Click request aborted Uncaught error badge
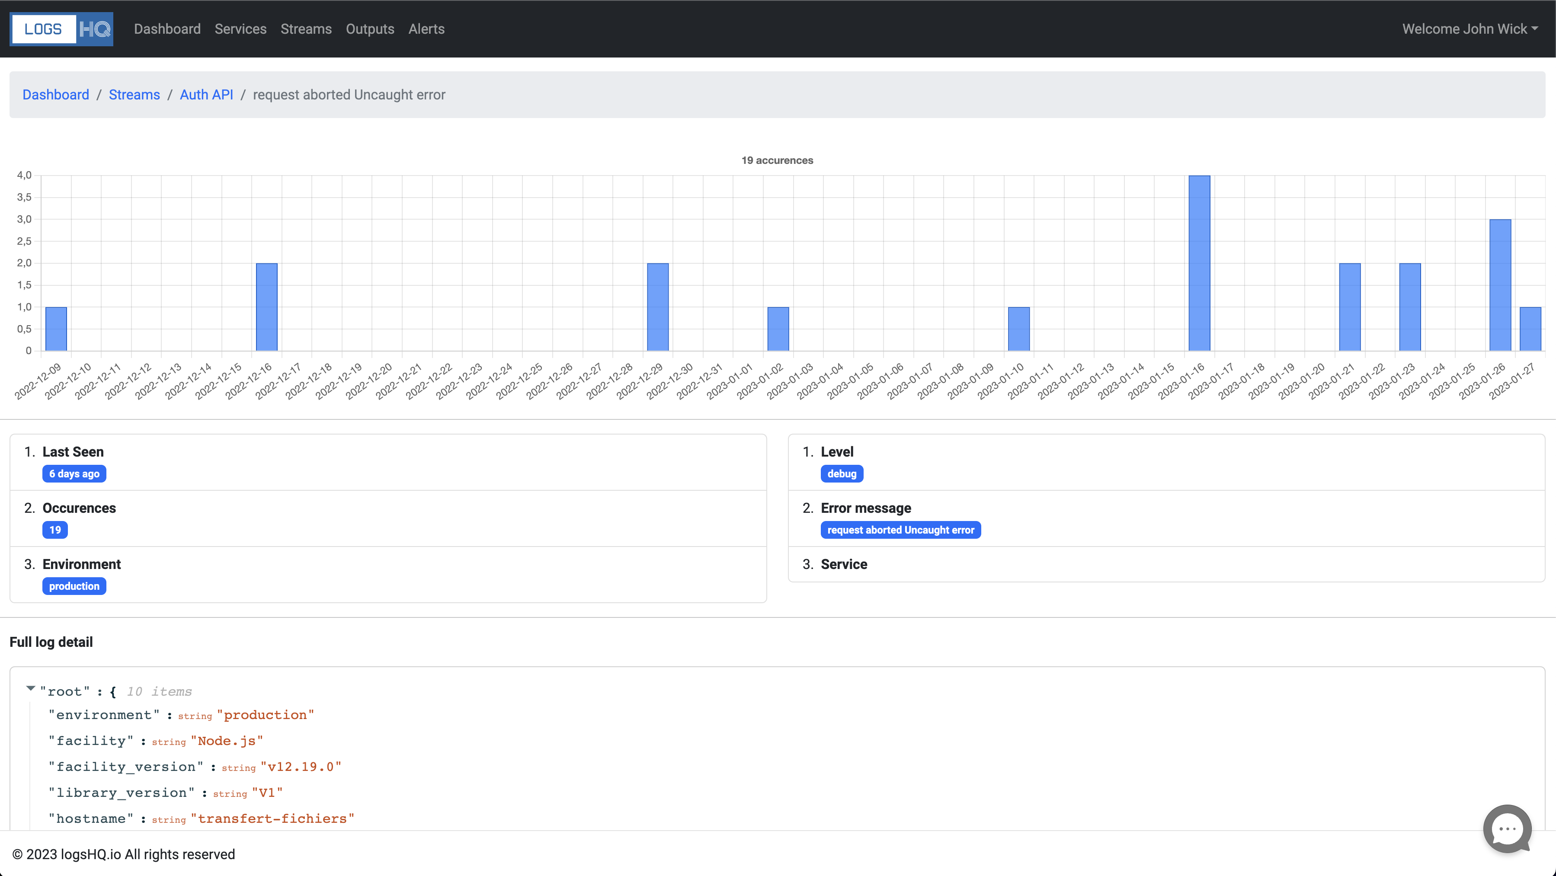This screenshot has height=876, width=1556. coord(901,530)
